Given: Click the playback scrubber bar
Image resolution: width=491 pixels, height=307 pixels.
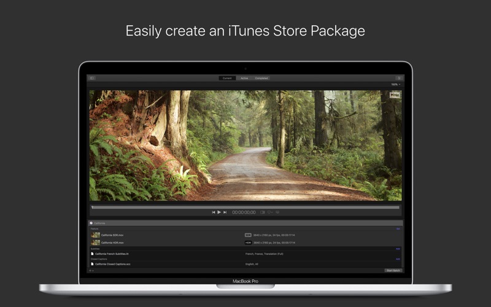Looking at the screenshot, I should (245, 207).
